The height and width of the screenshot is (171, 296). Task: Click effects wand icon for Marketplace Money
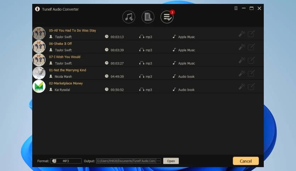[x=241, y=87]
